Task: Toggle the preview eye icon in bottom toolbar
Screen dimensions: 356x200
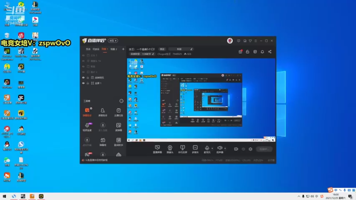Action: pyautogui.click(x=243, y=149)
